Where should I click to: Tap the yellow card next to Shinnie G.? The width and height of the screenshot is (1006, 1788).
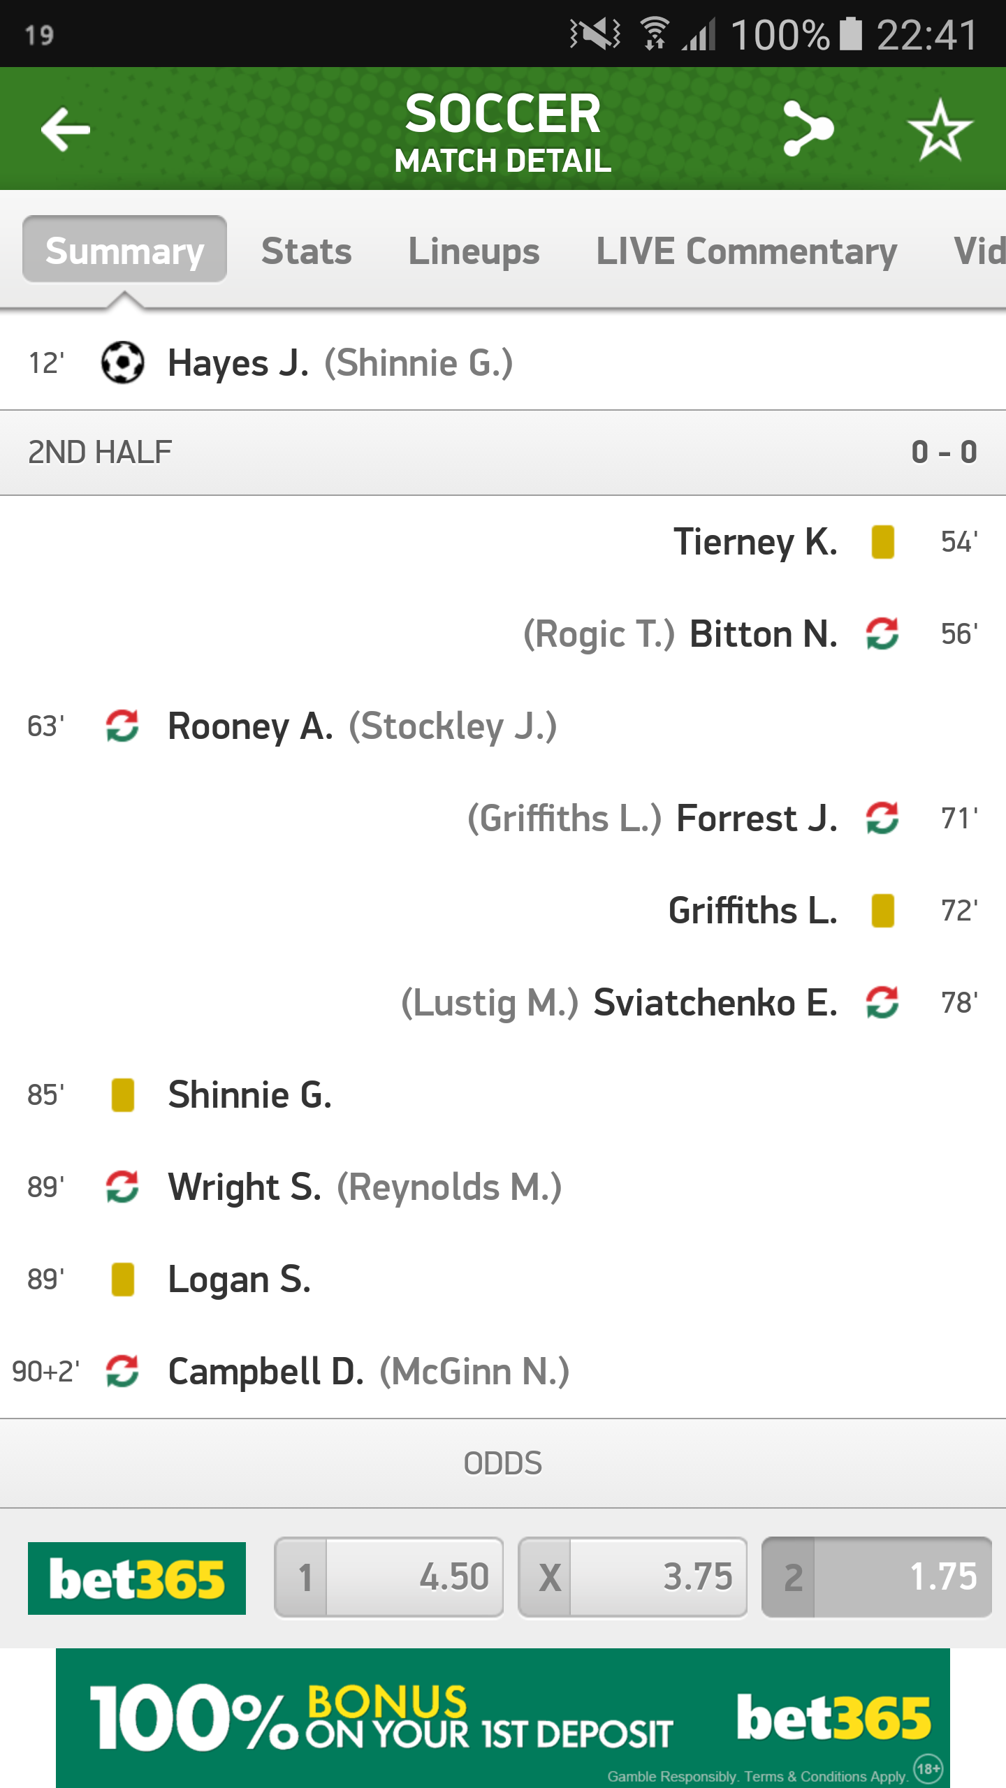pos(123,1095)
